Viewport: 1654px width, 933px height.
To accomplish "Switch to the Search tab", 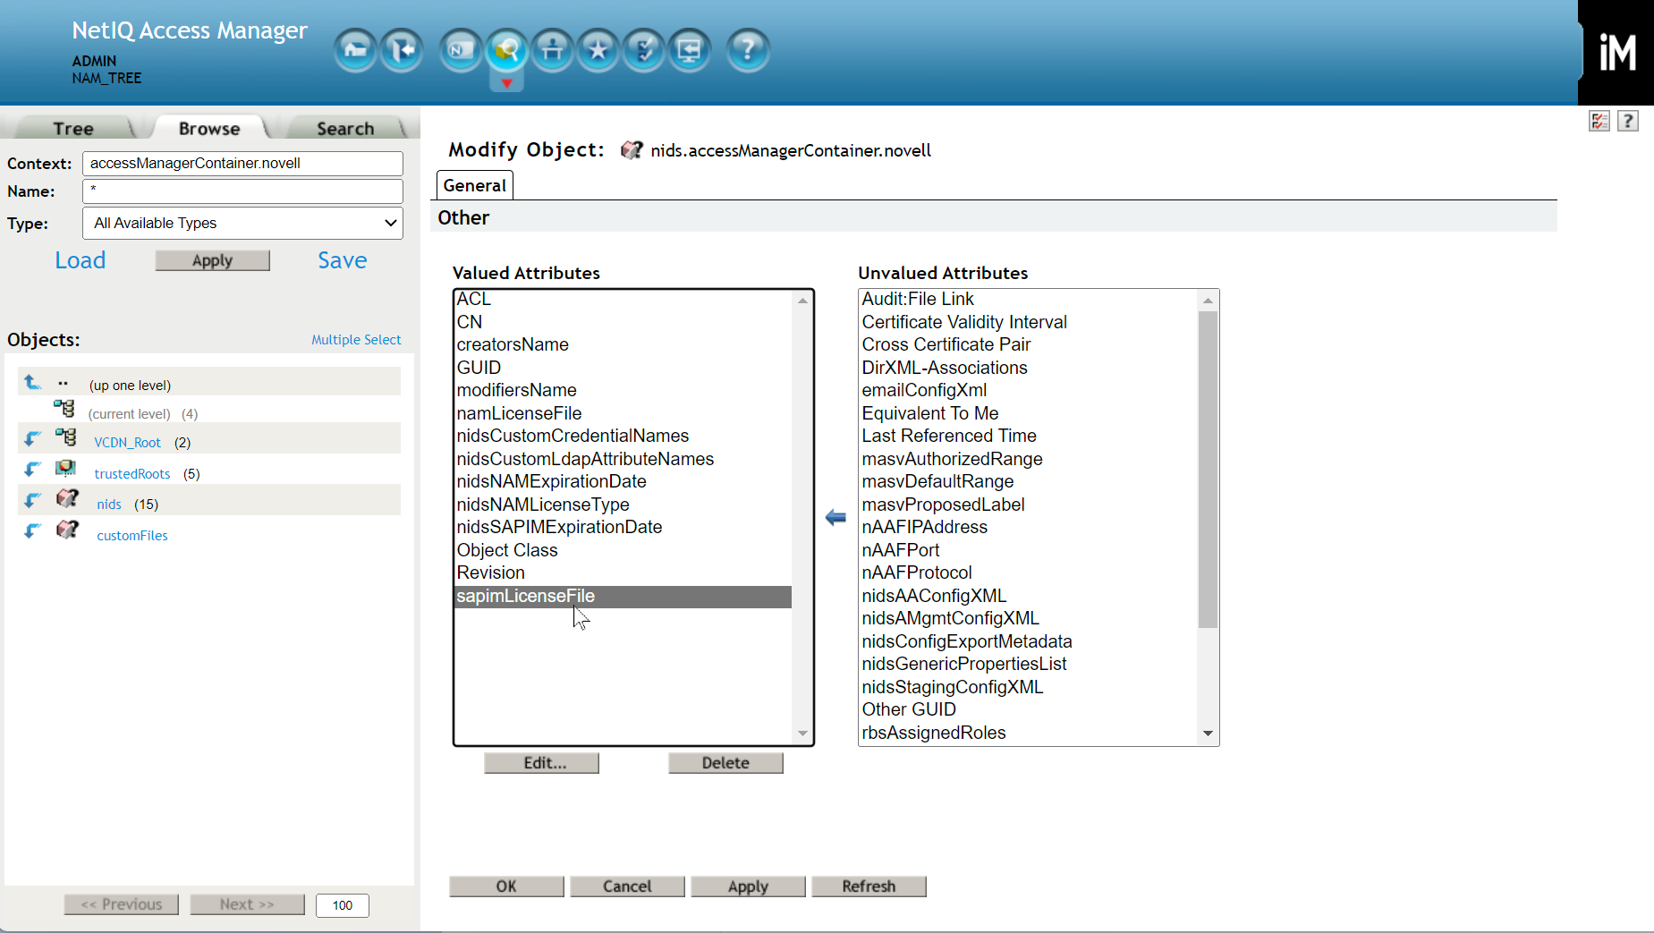I will pos(344,127).
